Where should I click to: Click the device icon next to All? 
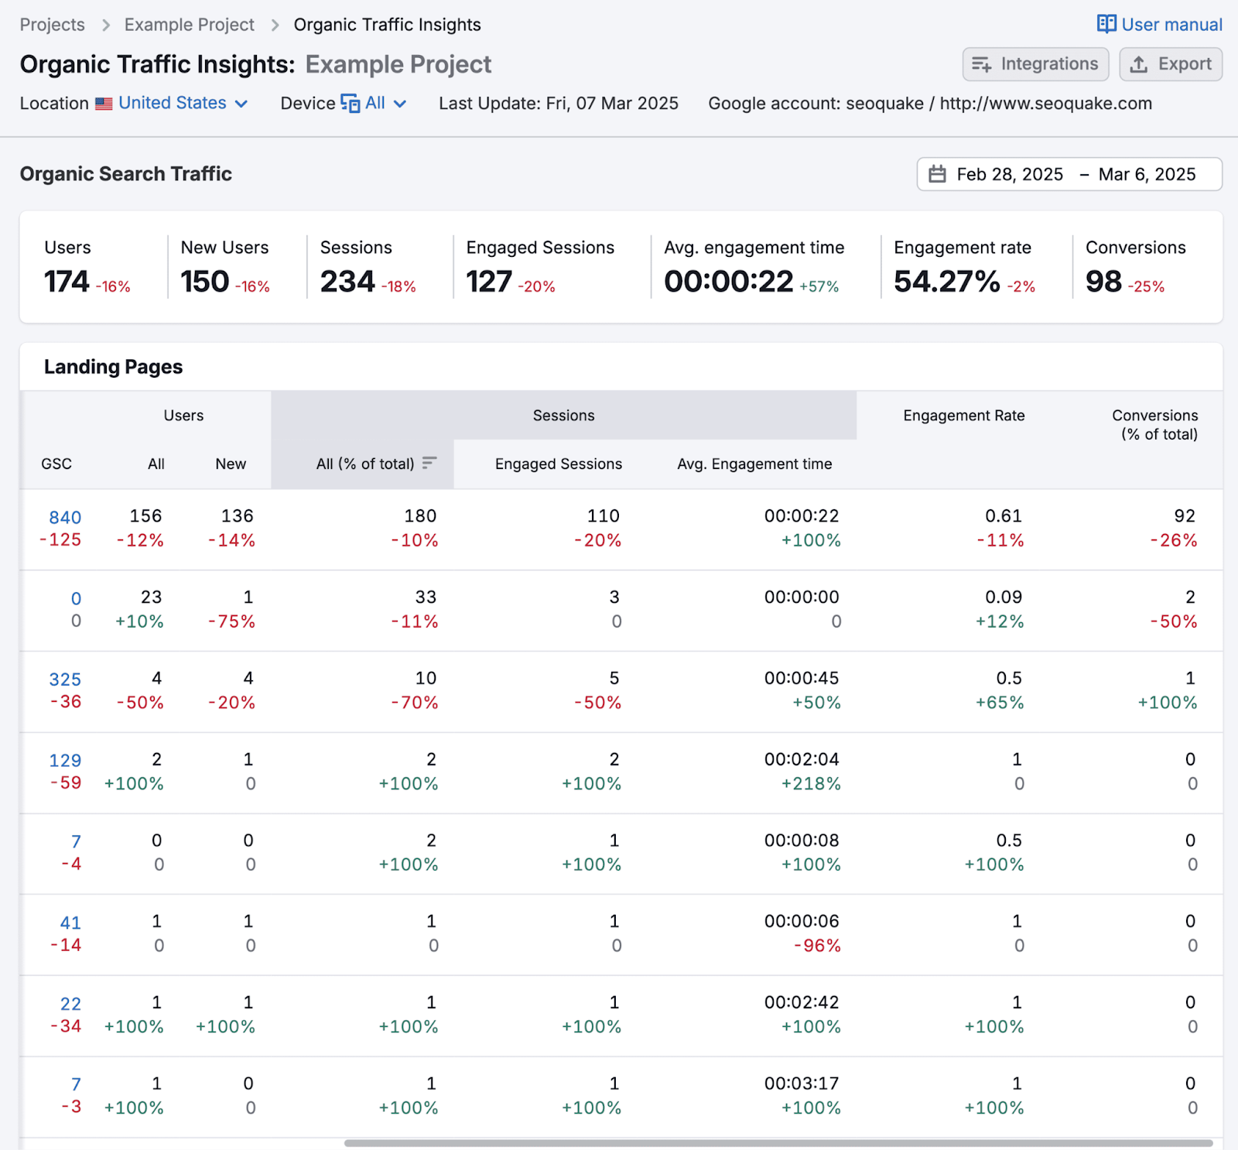(351, 104)
